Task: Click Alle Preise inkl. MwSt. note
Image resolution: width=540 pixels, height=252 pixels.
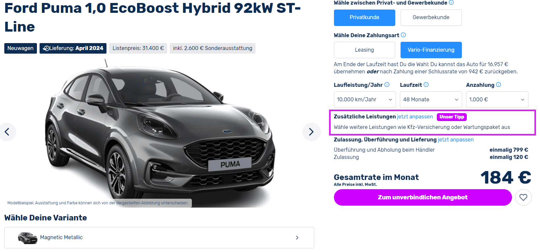Action: (x=355, y=185)
